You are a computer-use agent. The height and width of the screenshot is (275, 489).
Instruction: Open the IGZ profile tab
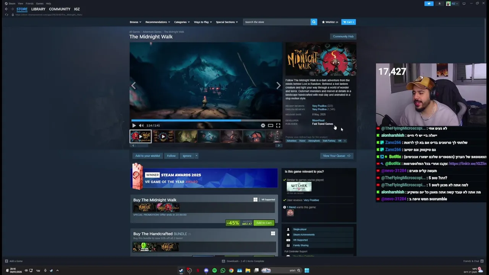(x=77, y=9)
